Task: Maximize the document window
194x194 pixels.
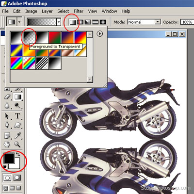Action: (x=175, y=34)
